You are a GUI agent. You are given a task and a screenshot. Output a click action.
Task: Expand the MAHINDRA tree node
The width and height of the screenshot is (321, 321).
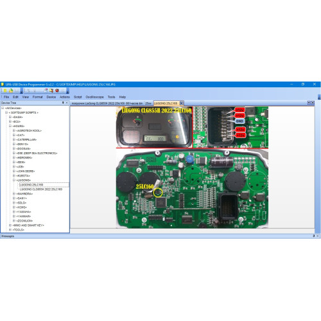[x=14, y=194]
